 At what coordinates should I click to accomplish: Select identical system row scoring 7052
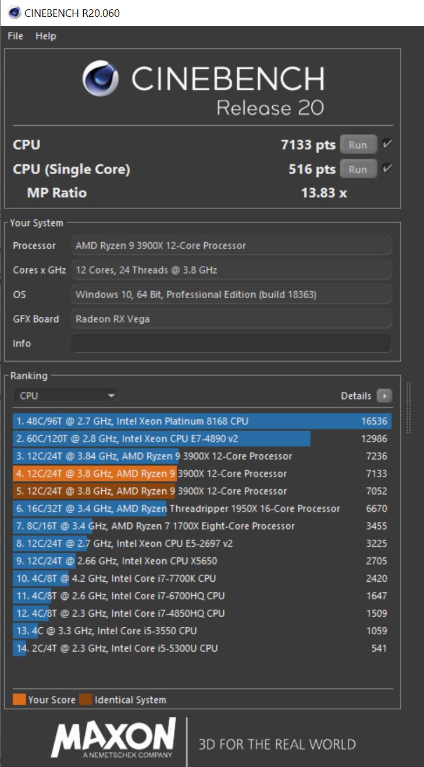pos(202,491)
